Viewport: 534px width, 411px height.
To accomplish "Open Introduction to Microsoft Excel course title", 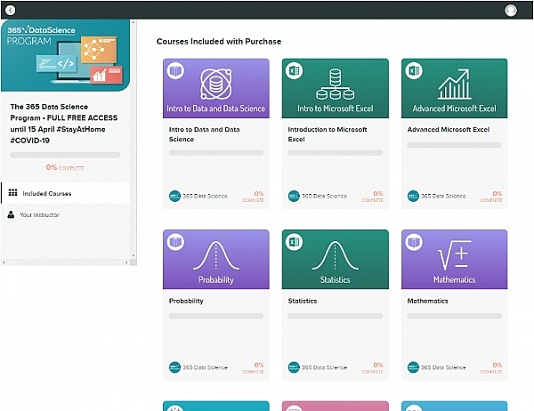I will click(328, 133).
